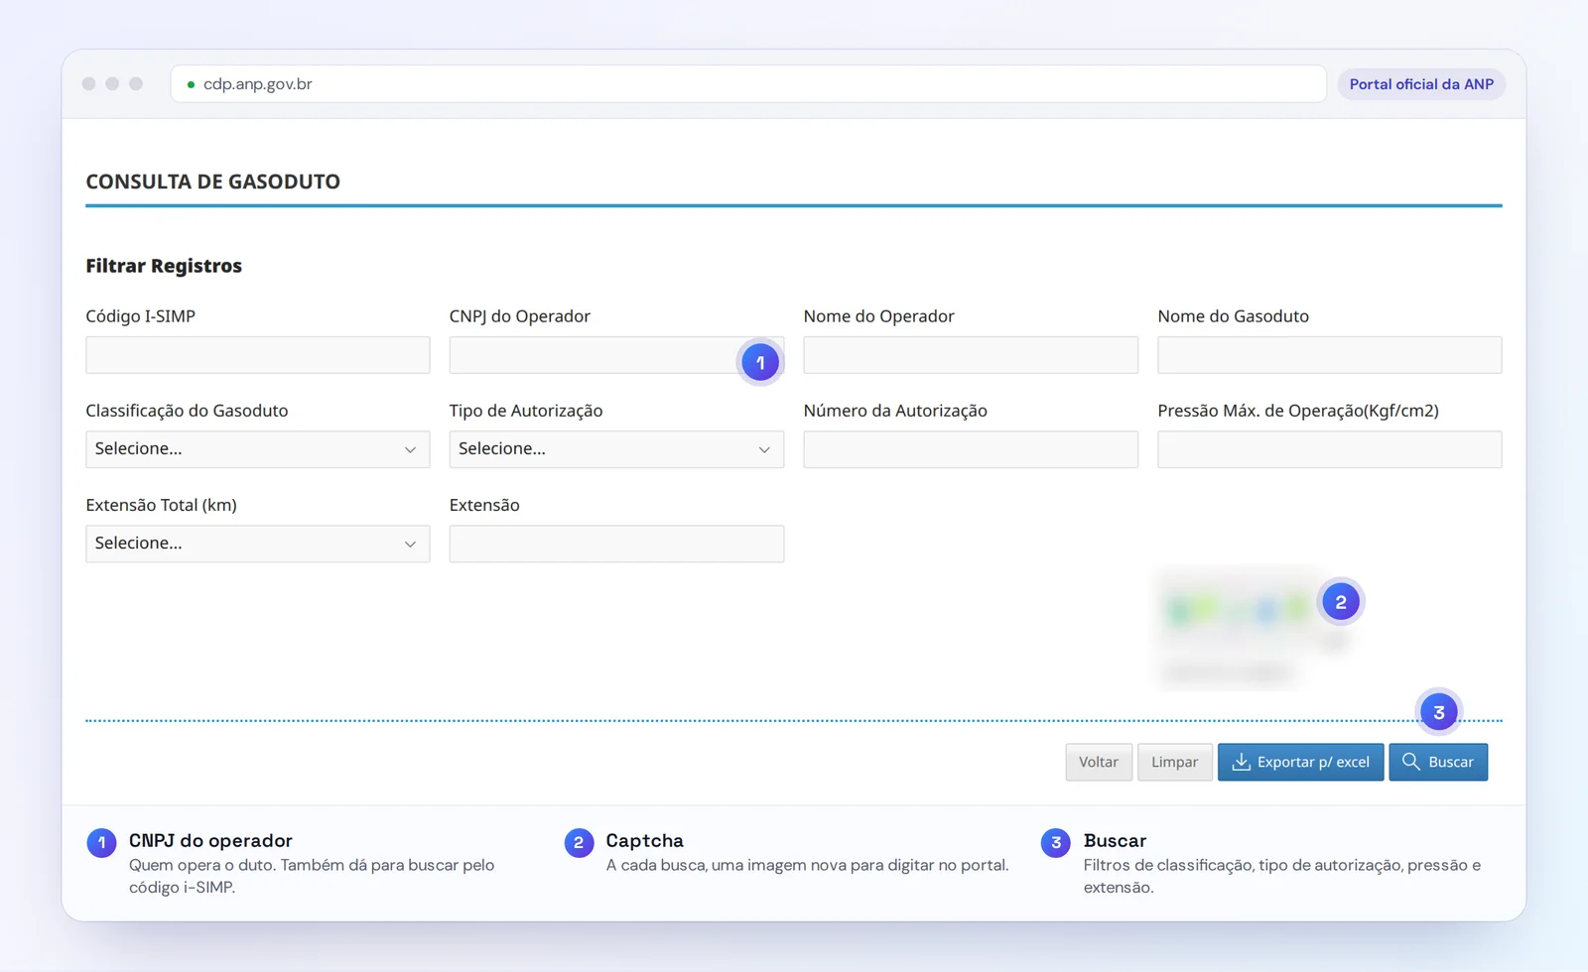This screenshot has width=1588, height=972.
Task: Click the download icon on Exportar p/ excel
Action: click(1241, 762)
